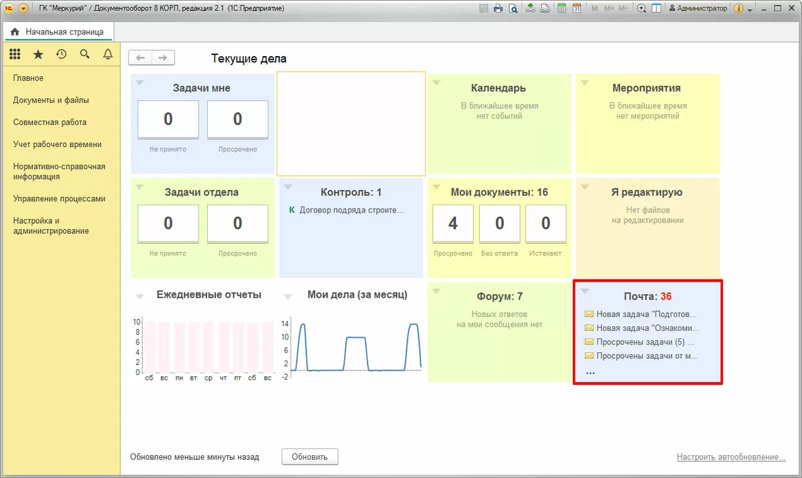Image resolution: width=802 pixels, height=478 pixels.
Task: Collapse the 'Мои документы' widget triangle
Action: 436,187
